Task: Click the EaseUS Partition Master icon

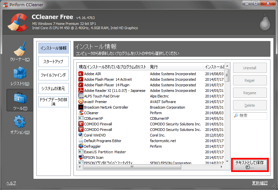Action: 81,152
